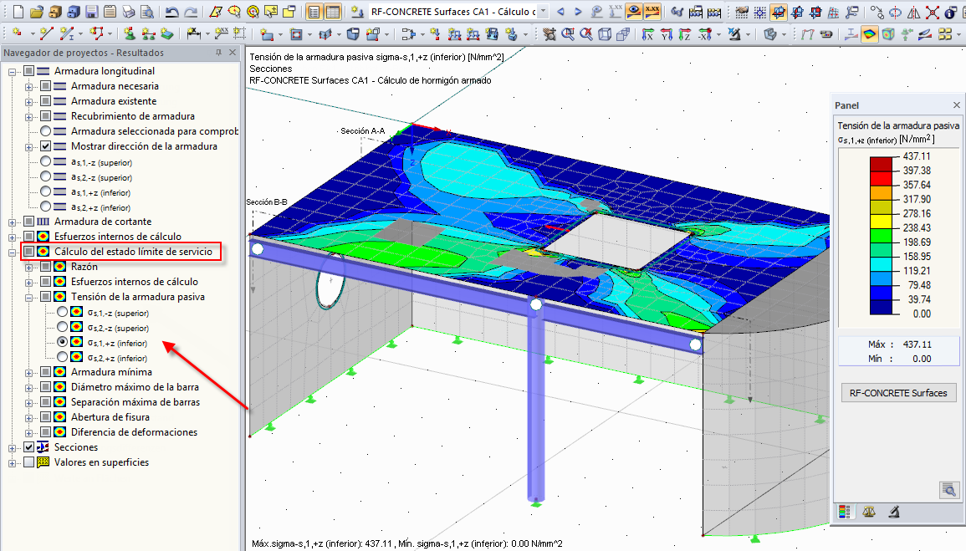Select the Abertura de fisura tree item
This screenshot has height=551, width=966.
click(x=110, y=417)
